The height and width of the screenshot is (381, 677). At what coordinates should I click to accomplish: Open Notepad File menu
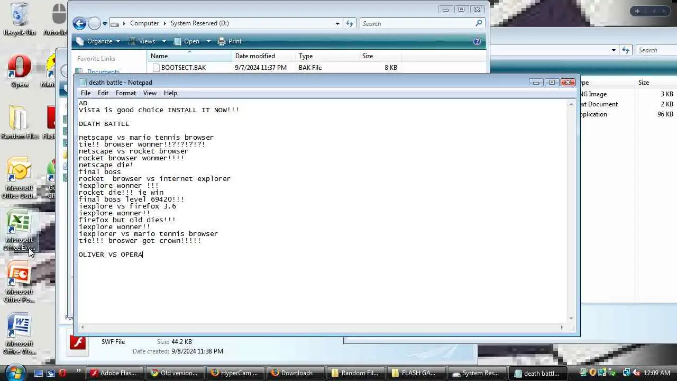click(85, 93)
